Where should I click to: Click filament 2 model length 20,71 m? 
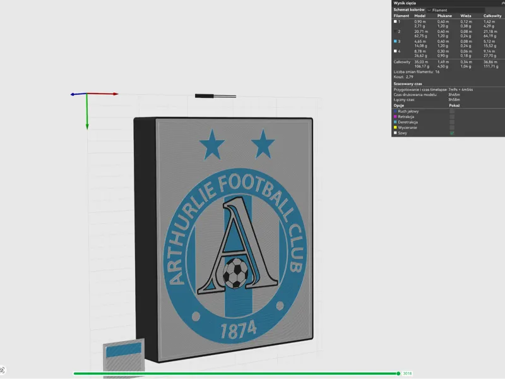click(x=421, y=32)
